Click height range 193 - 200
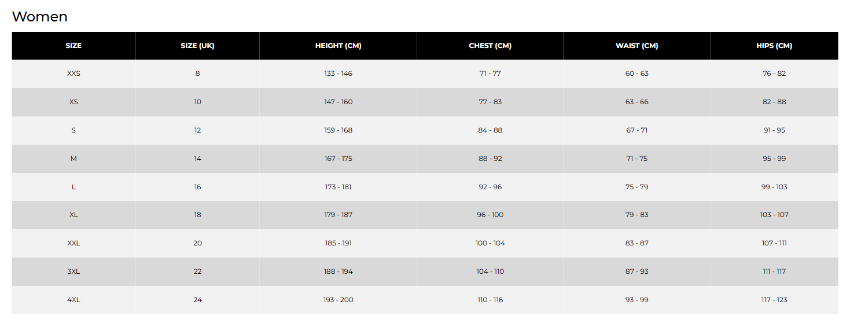850x334 pixels. click(x=338, y=300)
